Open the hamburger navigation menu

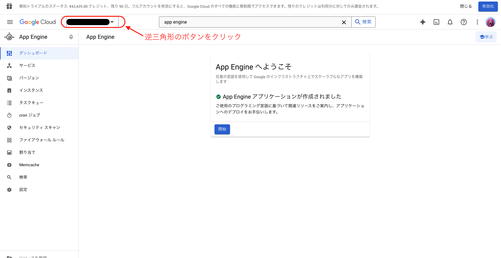10,22
